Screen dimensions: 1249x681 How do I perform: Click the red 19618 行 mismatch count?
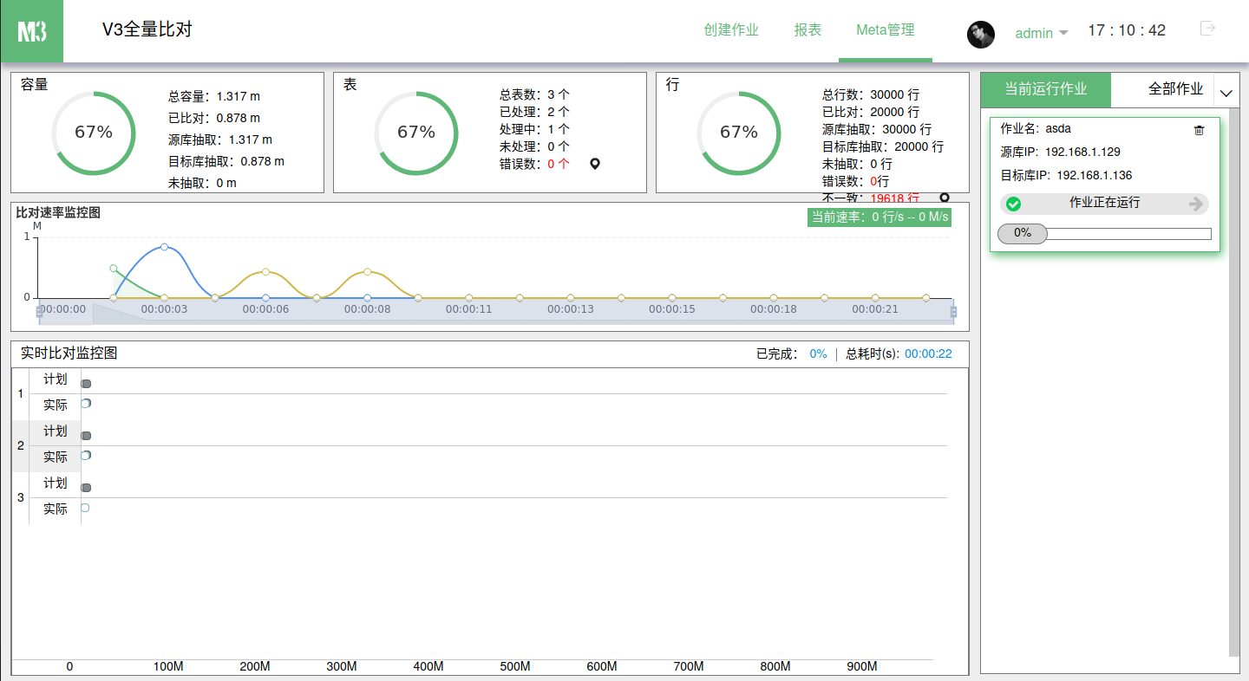pyautogui.click(x=895, y=198)
